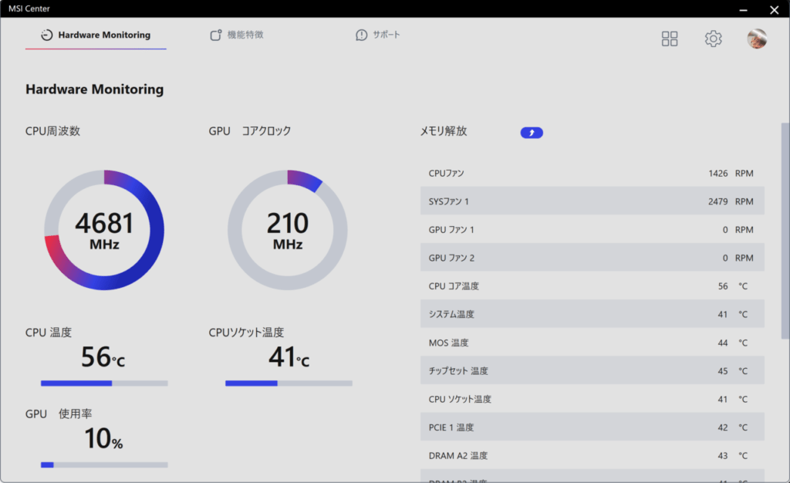Click the GPU core clock 210 MHz dial
Viewport: 790px width, 483px height.
pyautogui.click(x=288, y=230)
